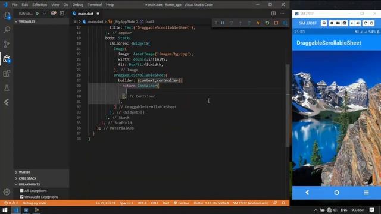Open the Selection menu
This screenshot has width=381, height=214.
(40, 5)
